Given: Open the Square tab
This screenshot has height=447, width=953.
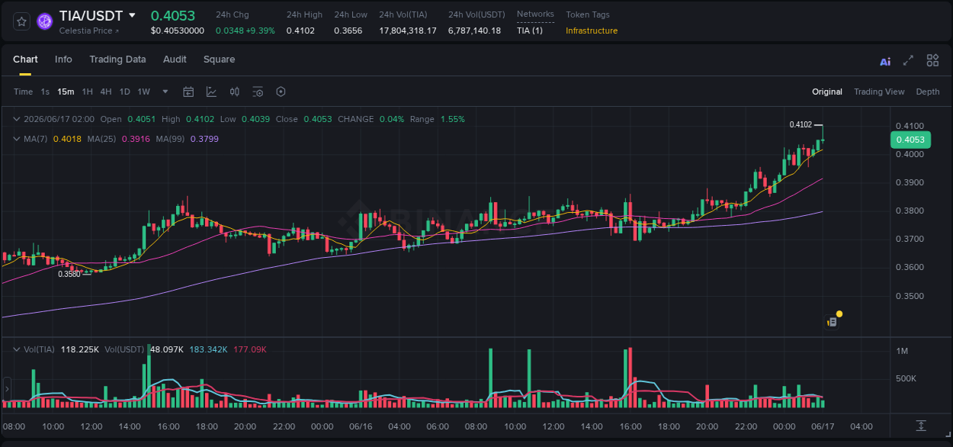Looking at the screenshot, I should tap(219, 59).
